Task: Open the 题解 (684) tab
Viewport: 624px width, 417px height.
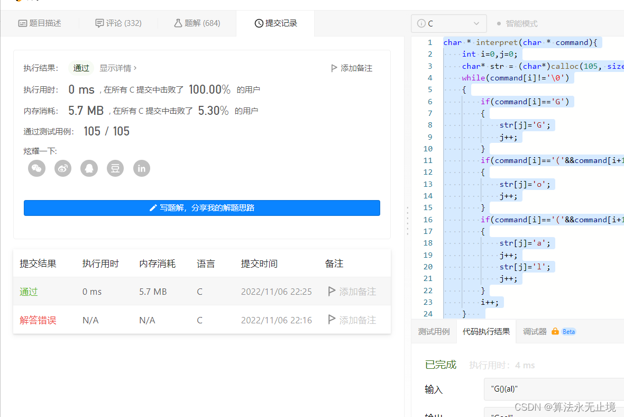Action: pos(197,23)
